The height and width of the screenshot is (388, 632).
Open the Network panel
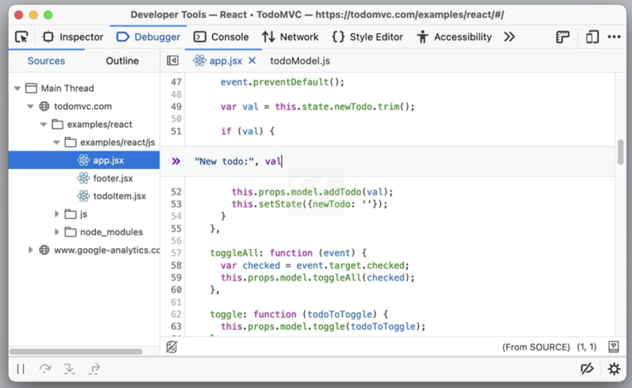(290, 37)
